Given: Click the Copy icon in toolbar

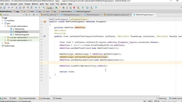Looking at the screenshot, I should (x=20, y=8).
